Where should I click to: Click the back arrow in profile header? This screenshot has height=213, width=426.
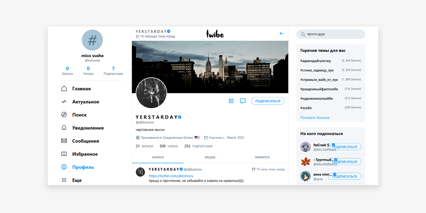click(x=282, y=33)
